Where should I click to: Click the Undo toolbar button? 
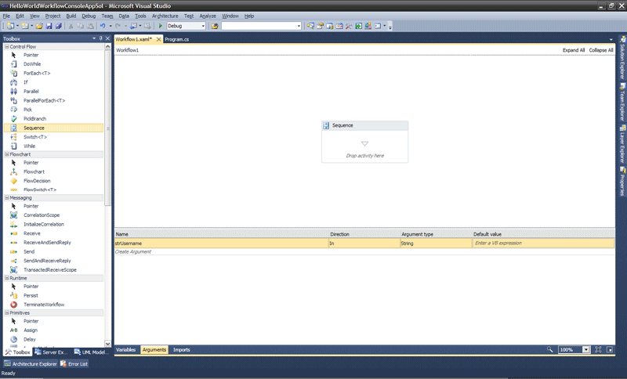(103, 26)
